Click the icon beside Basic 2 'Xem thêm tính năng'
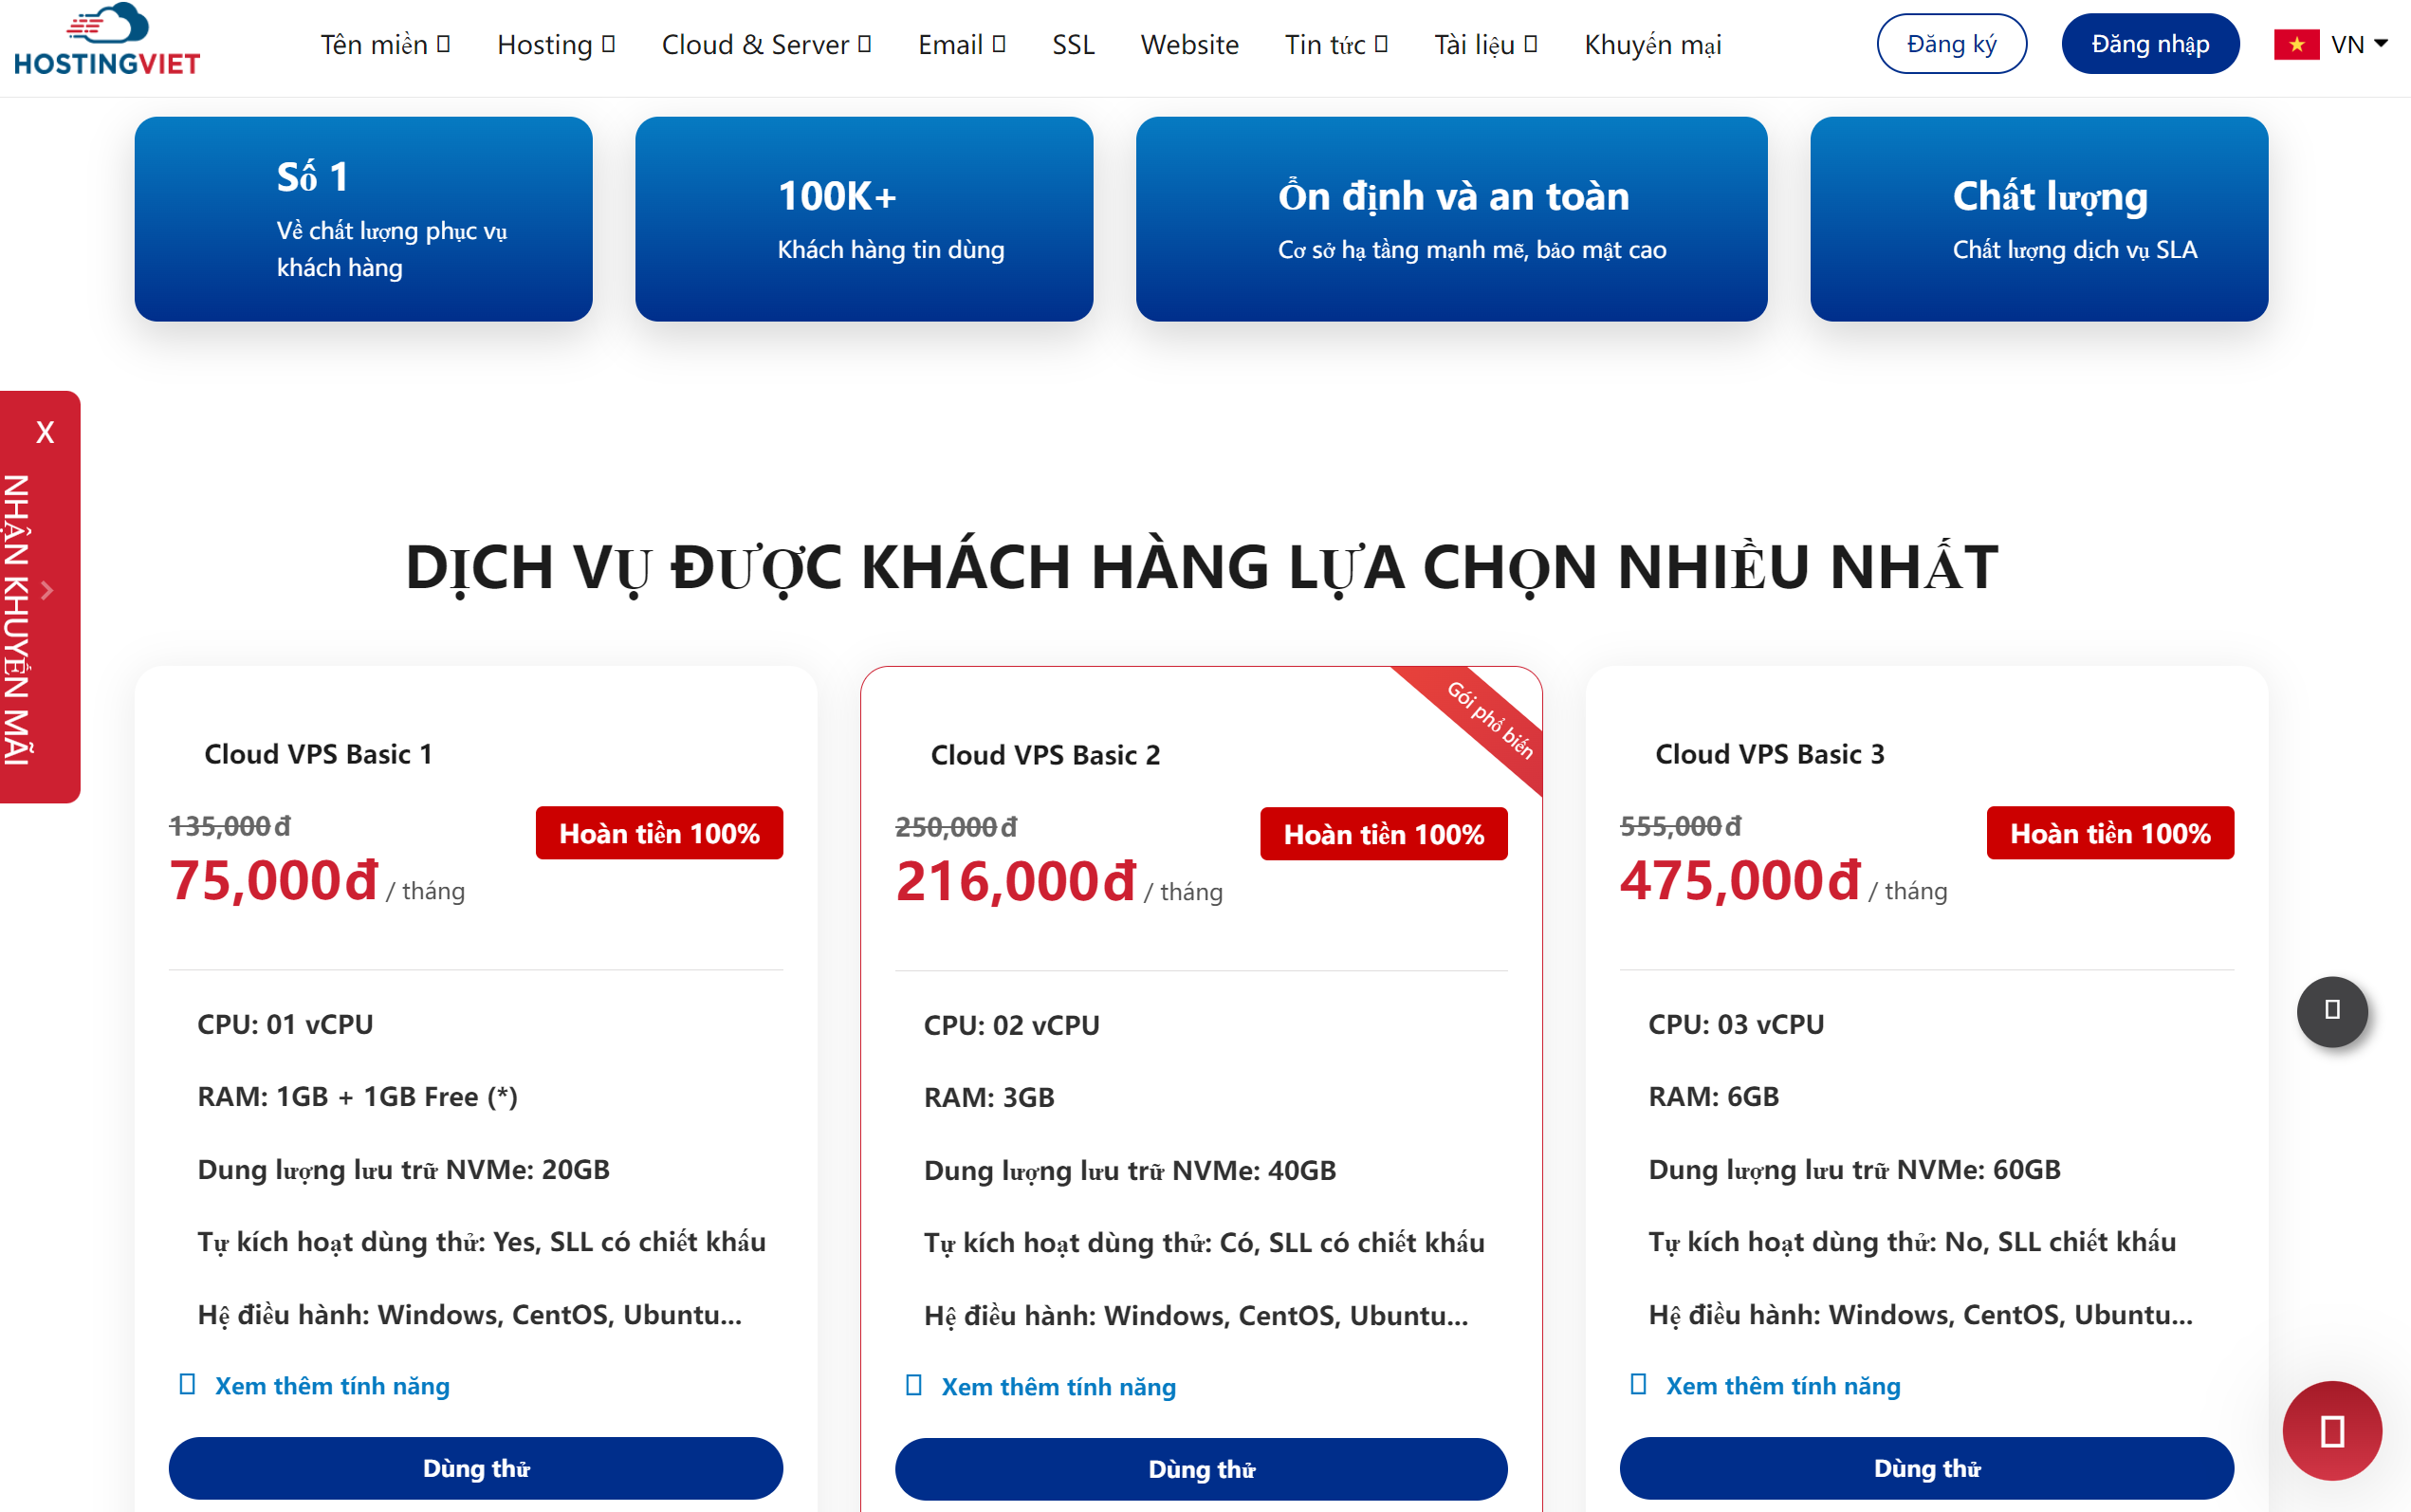Viewport: 2411px width, 1512px height. point(913,1386)
